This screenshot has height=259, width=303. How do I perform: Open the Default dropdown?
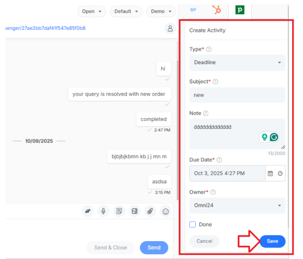(126, 11)
